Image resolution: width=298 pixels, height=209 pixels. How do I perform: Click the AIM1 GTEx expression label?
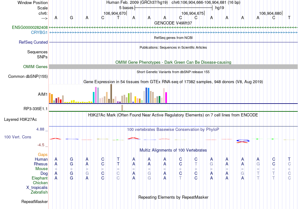(43, 94)
